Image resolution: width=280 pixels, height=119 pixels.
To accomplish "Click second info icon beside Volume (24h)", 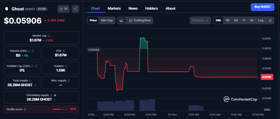I will [x=33, y=51].
